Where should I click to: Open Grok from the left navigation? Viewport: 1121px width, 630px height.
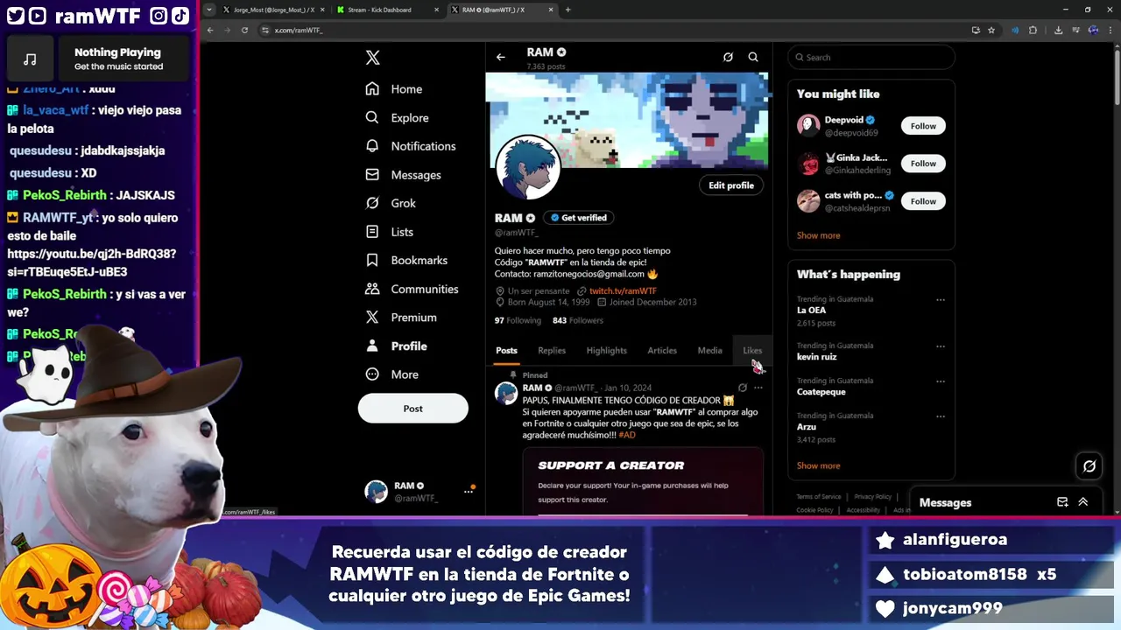pyautogui.click(x=391, y=203)
